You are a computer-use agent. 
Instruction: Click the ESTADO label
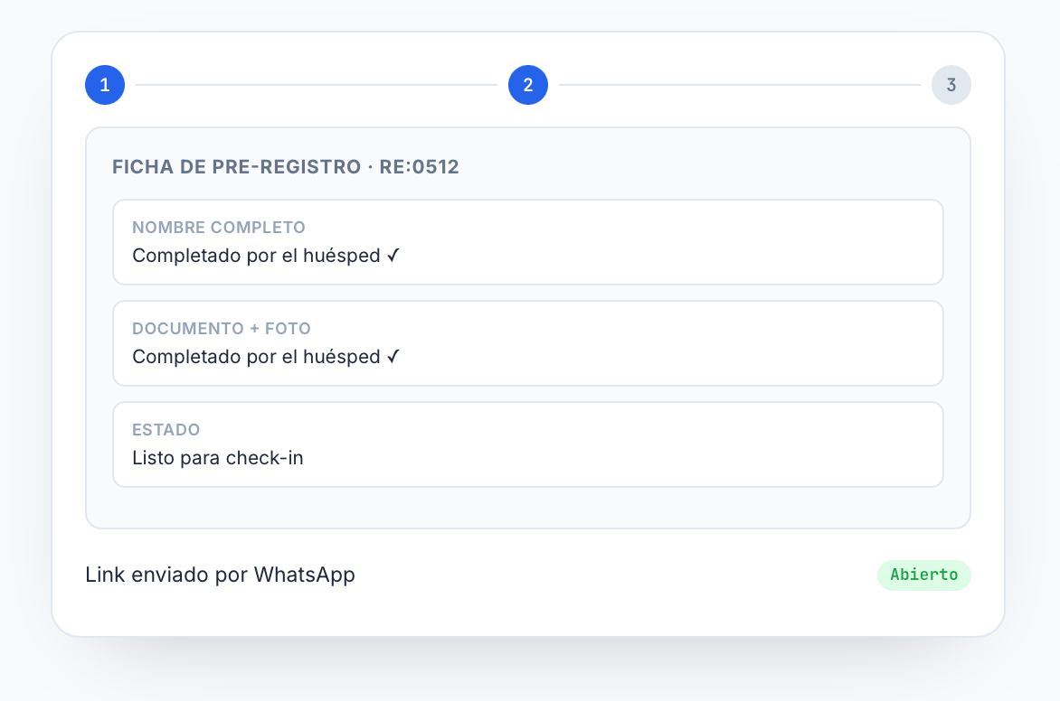(x=166, y=430)
